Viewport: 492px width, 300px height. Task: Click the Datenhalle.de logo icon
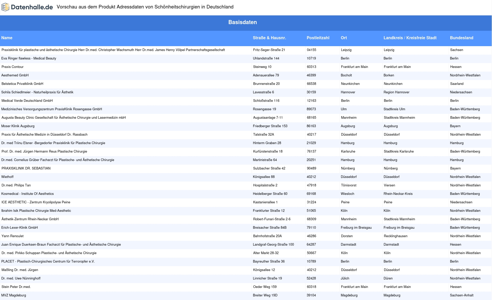pos(5,7)
